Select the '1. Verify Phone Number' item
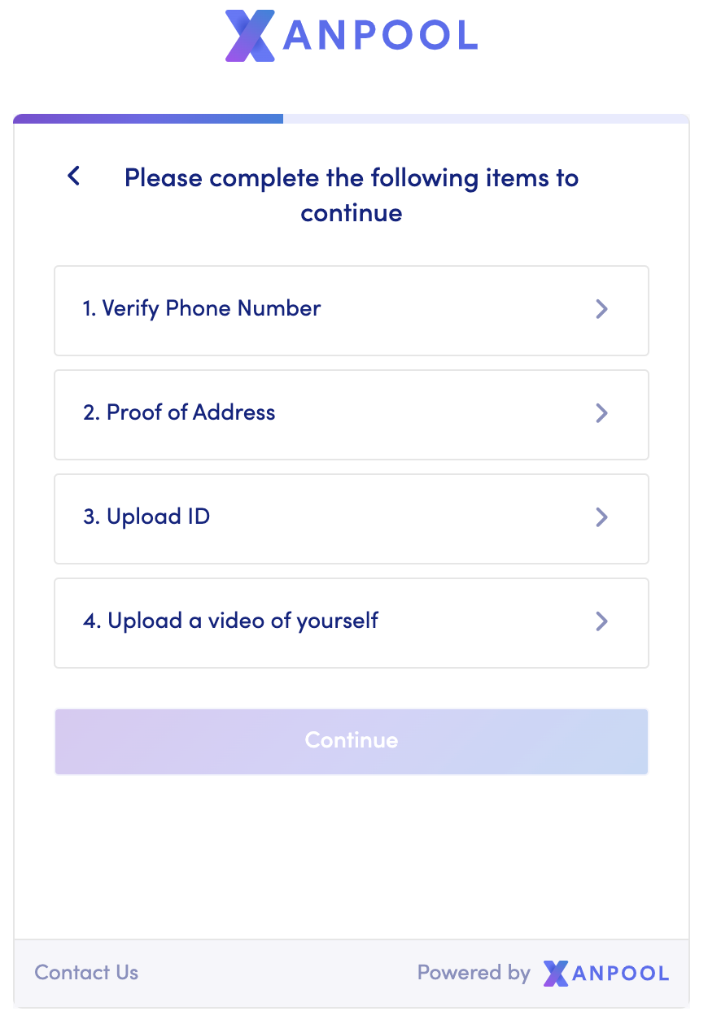 tap(202, 309)
